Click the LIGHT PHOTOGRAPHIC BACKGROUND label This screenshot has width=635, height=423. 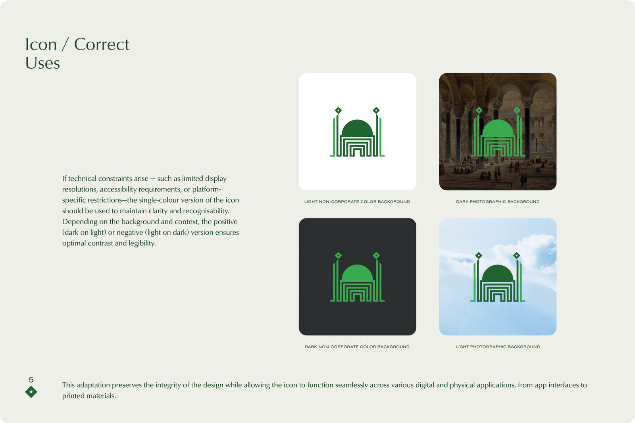pyautogui.click(x=497, y=346)
